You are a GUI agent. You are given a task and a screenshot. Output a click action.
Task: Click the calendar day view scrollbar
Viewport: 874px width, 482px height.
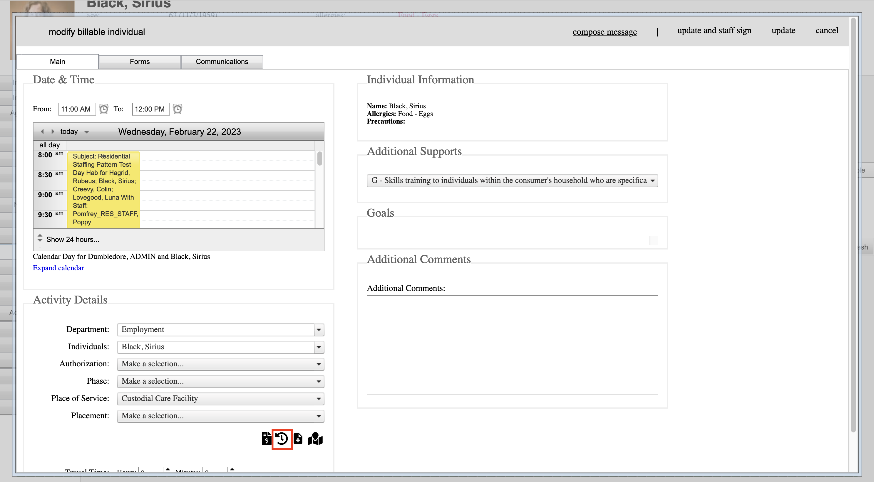[320, 159]
